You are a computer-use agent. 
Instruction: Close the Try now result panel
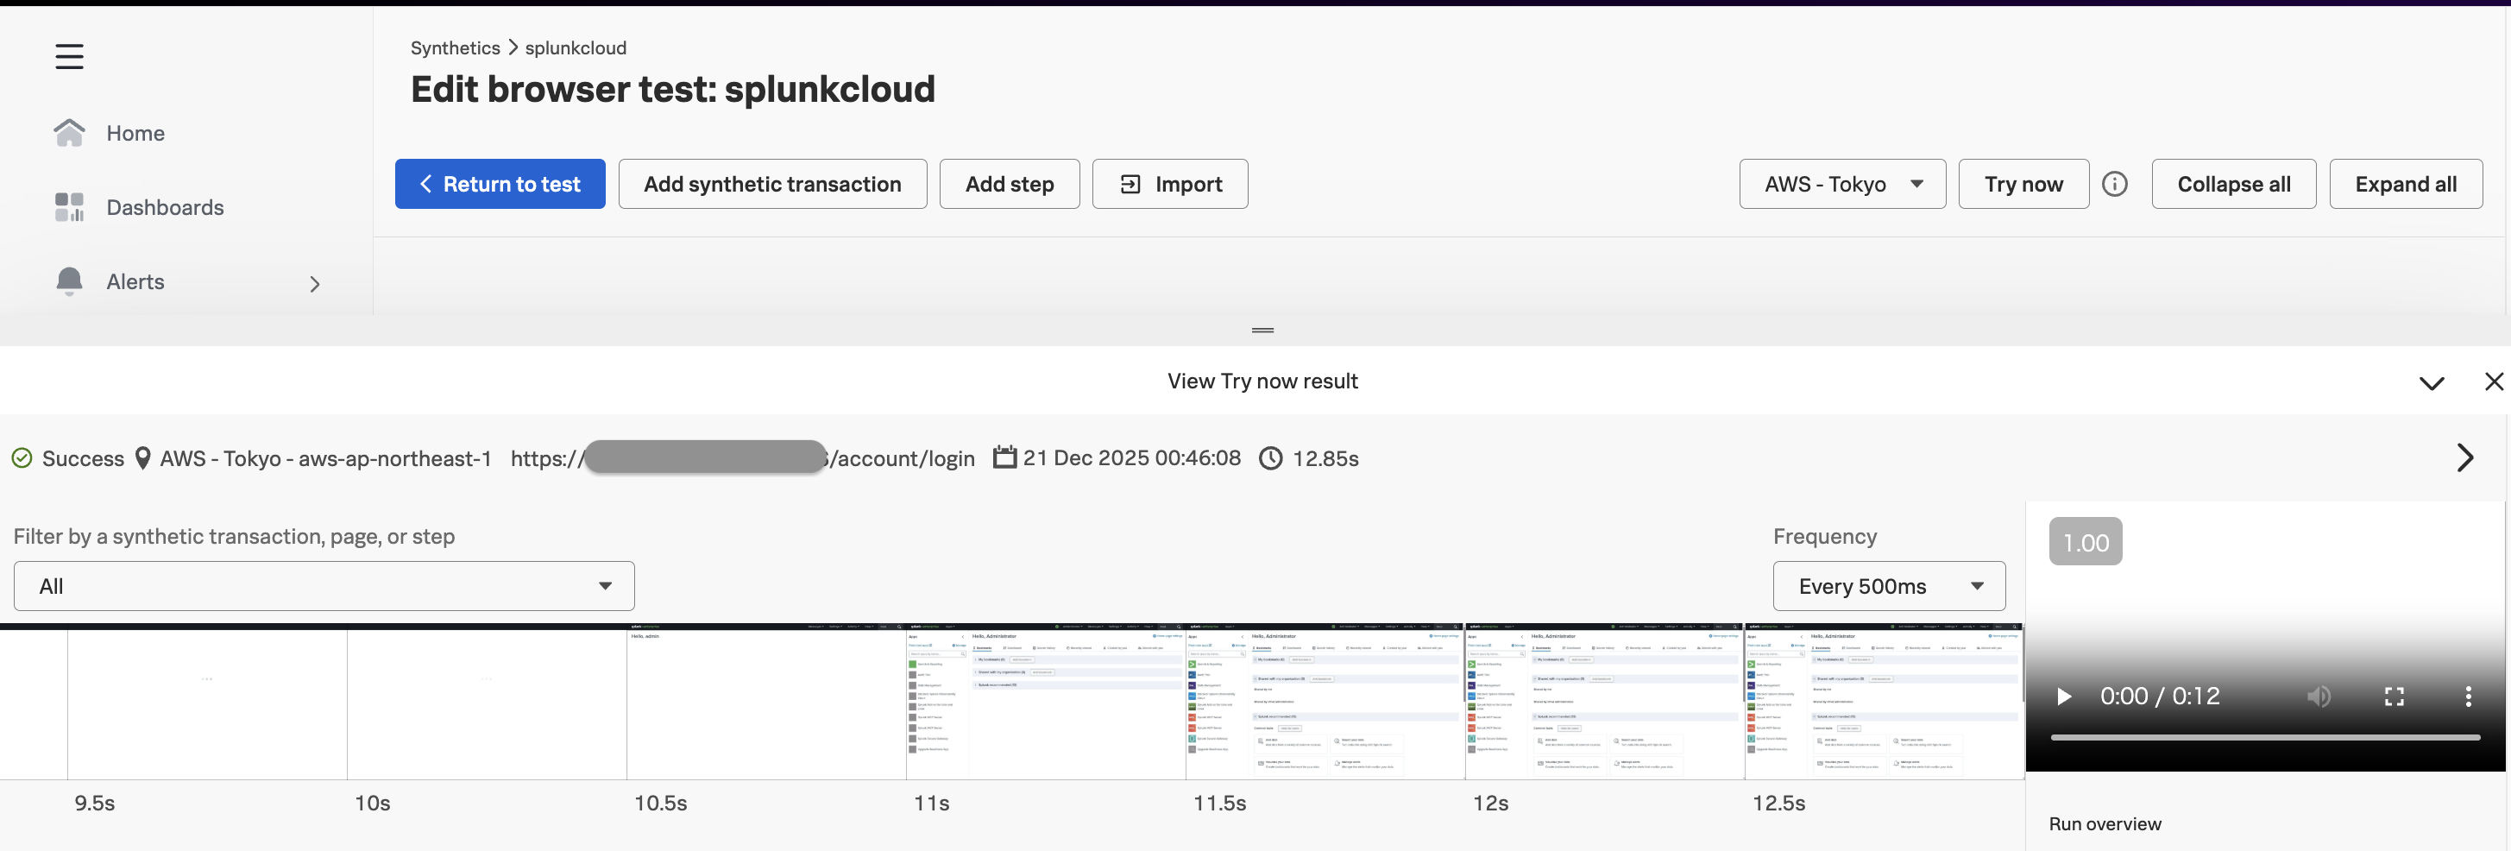click(x=2494, y=381)
